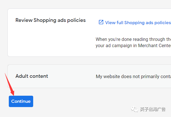Select the Review Shopping ads policies heading
171x117 pixels.
coord(50,20)
